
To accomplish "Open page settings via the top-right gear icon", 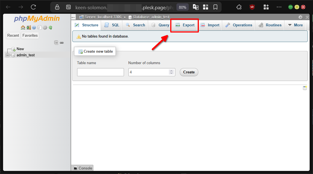I will click(x=300, y=17).
